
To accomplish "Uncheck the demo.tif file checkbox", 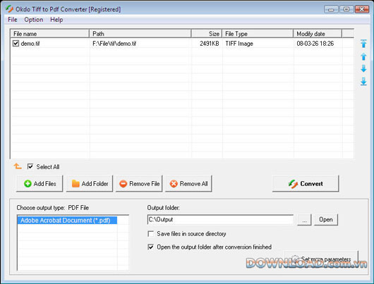I will click(x=16, y=44).
